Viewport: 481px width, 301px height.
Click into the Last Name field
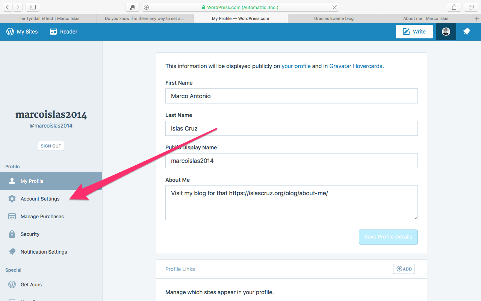tap(292, 128)
